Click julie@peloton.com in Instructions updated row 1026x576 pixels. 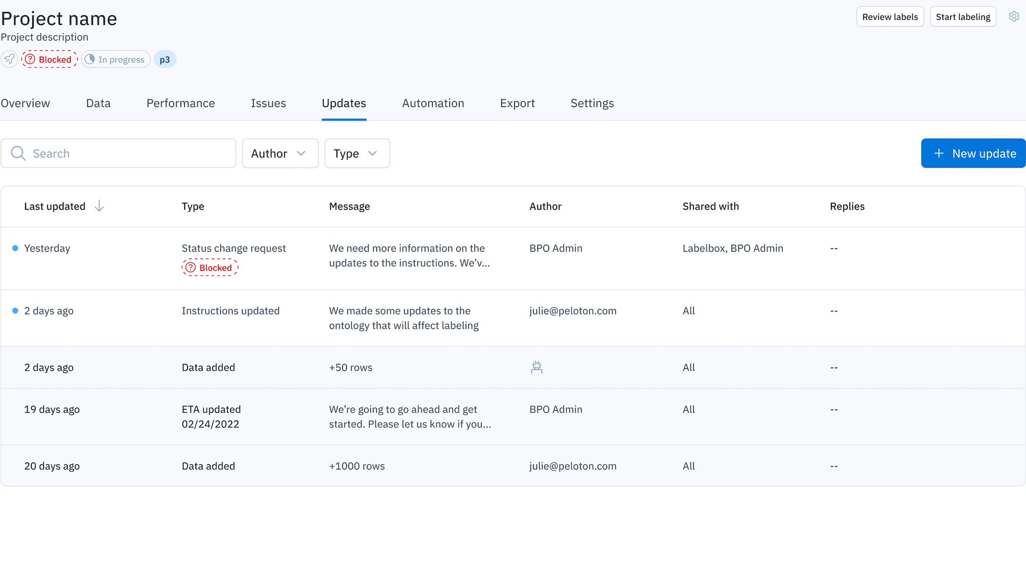click(x=573, y=311)
